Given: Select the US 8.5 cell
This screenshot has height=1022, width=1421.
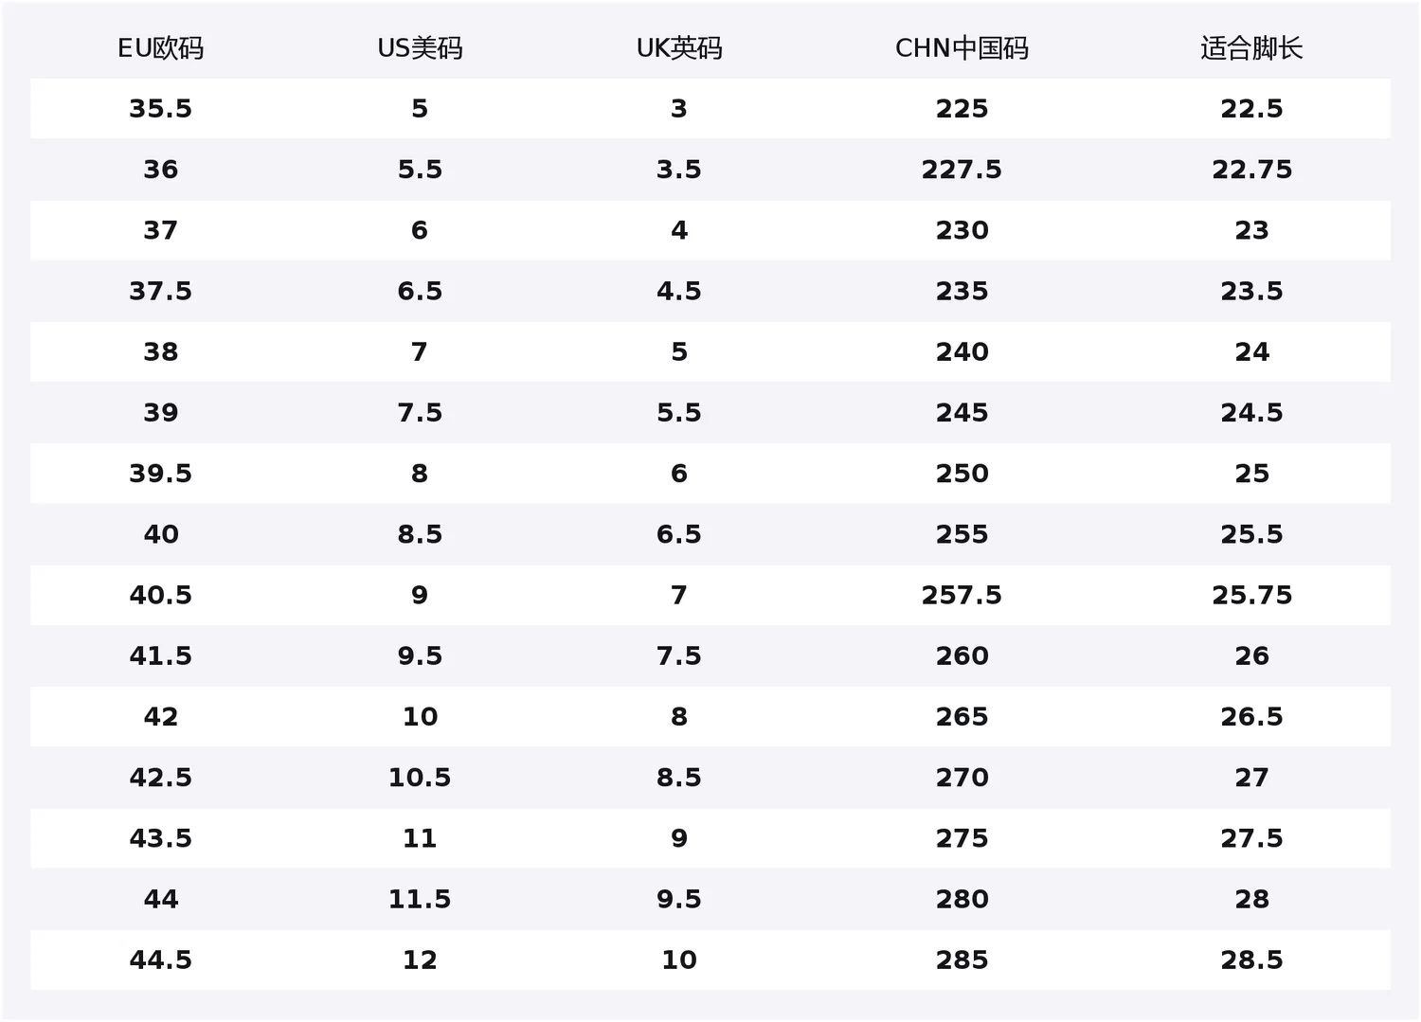Looking at the screenshot, I should (420, 534).
